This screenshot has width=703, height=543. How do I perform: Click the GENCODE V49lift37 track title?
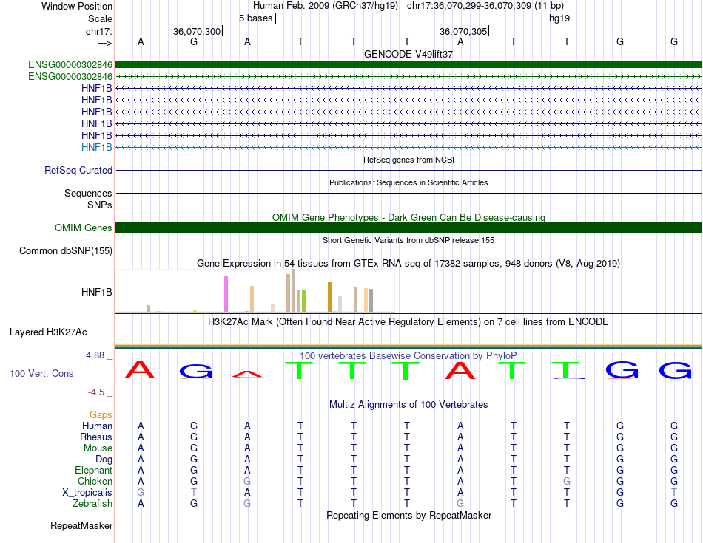tap(408, 54)
